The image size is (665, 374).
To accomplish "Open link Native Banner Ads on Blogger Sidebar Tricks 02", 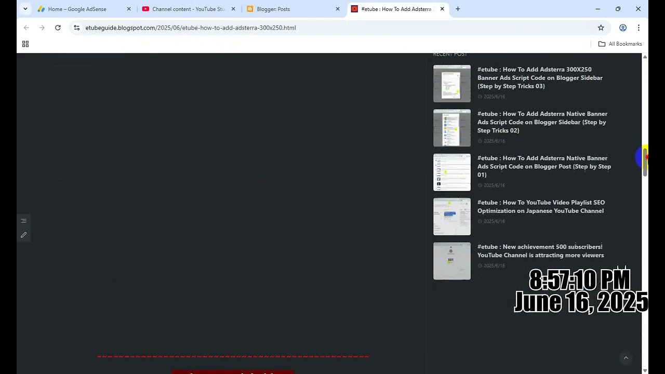I will point(542,122).
